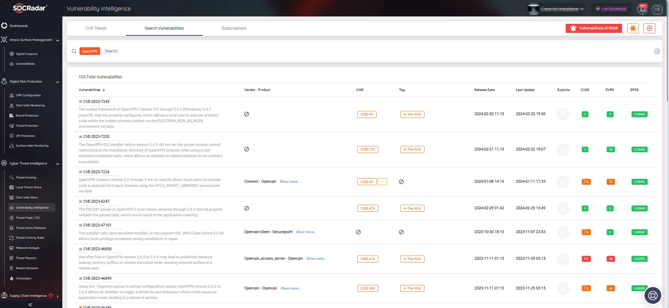Open the help support chat widget
669x308 pixels.
click(653, 296)
